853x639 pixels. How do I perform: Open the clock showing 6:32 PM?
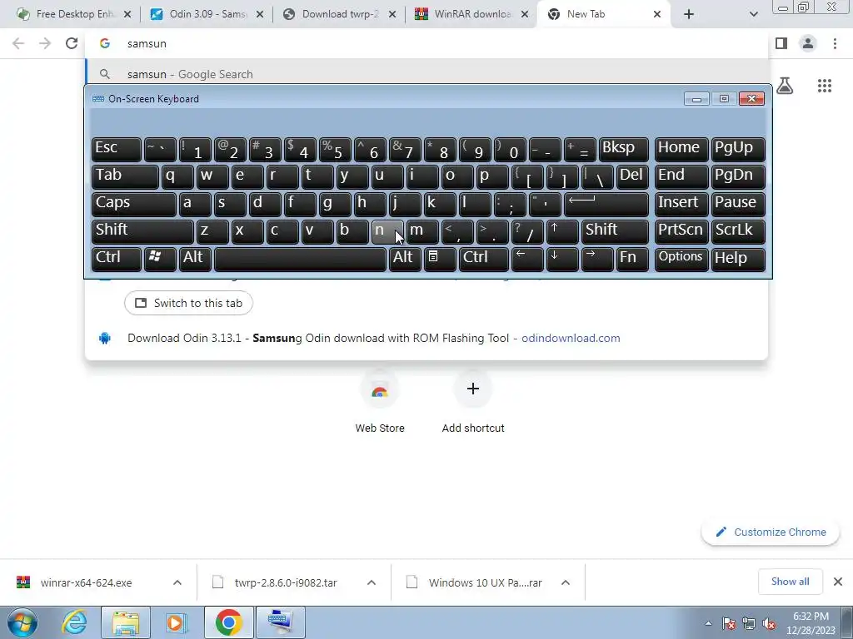coord(811,623)
